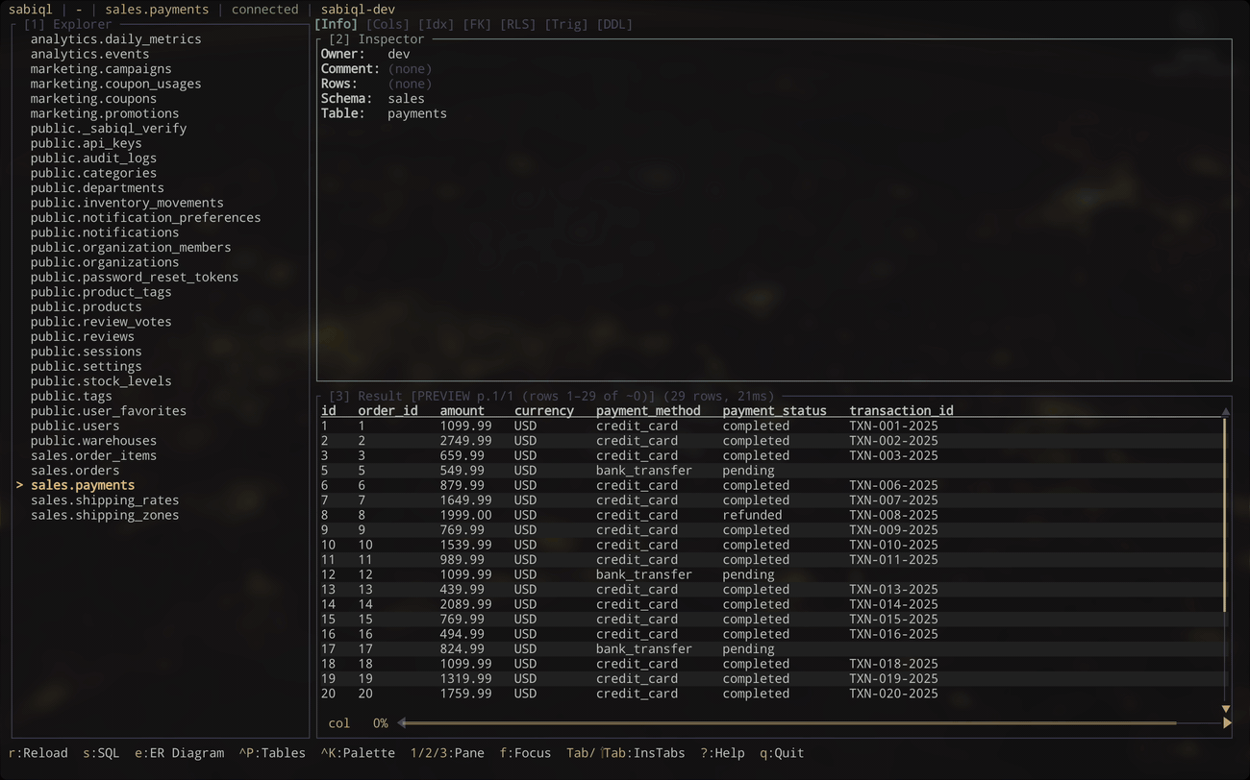Screen dimensions: 1250x780
Task: Open the Cols tab
Action: (387, 24)
